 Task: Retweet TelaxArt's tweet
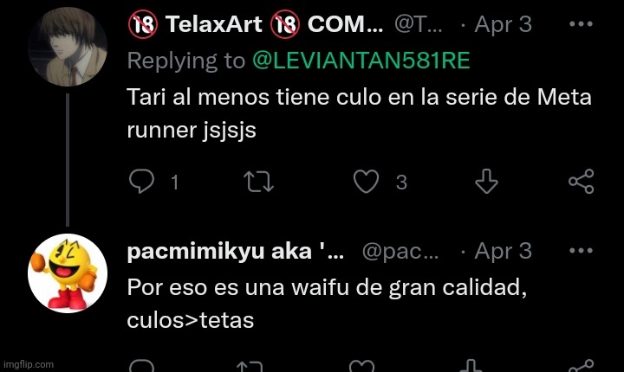coord(258,182)
